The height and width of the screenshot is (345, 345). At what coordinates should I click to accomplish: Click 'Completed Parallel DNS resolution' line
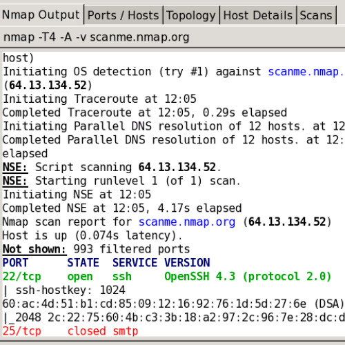[x=173, y=140]
